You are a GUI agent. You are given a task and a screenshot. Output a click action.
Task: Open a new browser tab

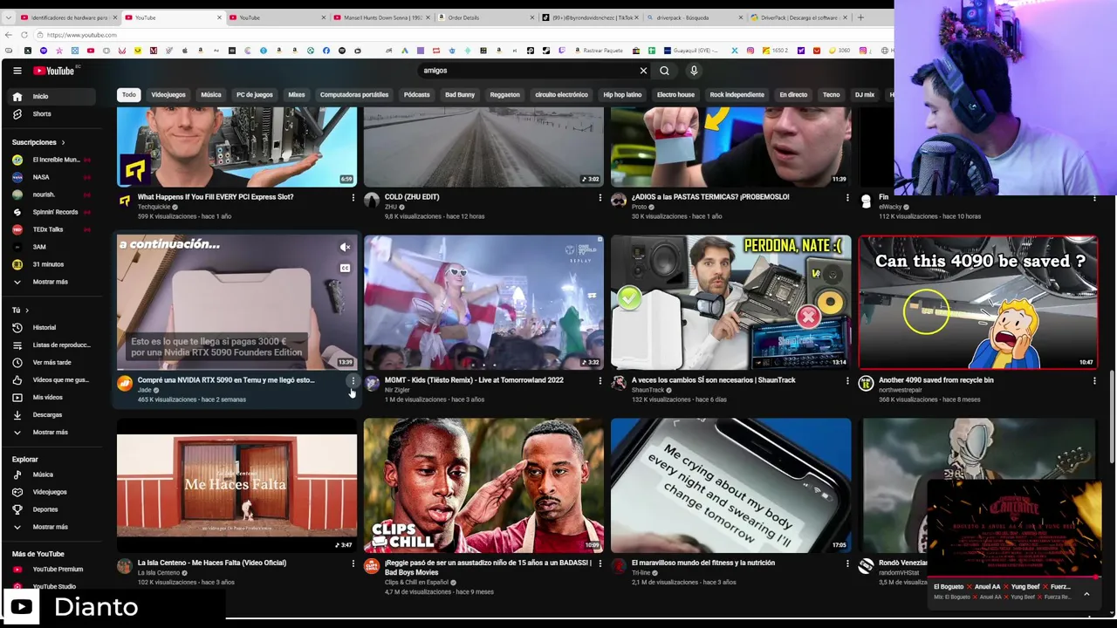pyautogui.click(x=860, y=17)
